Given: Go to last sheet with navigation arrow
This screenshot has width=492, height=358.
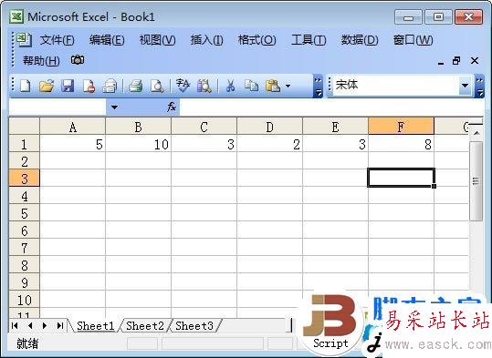Looking at the screenshot, I should [60, 326].
